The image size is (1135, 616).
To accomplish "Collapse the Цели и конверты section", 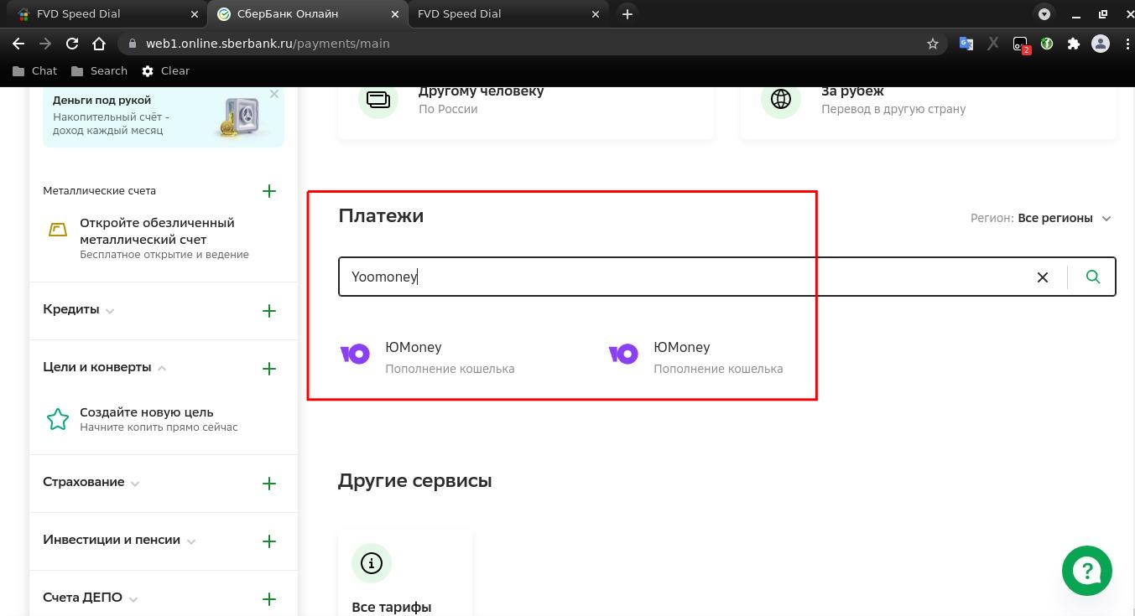I will pos(162,367).
